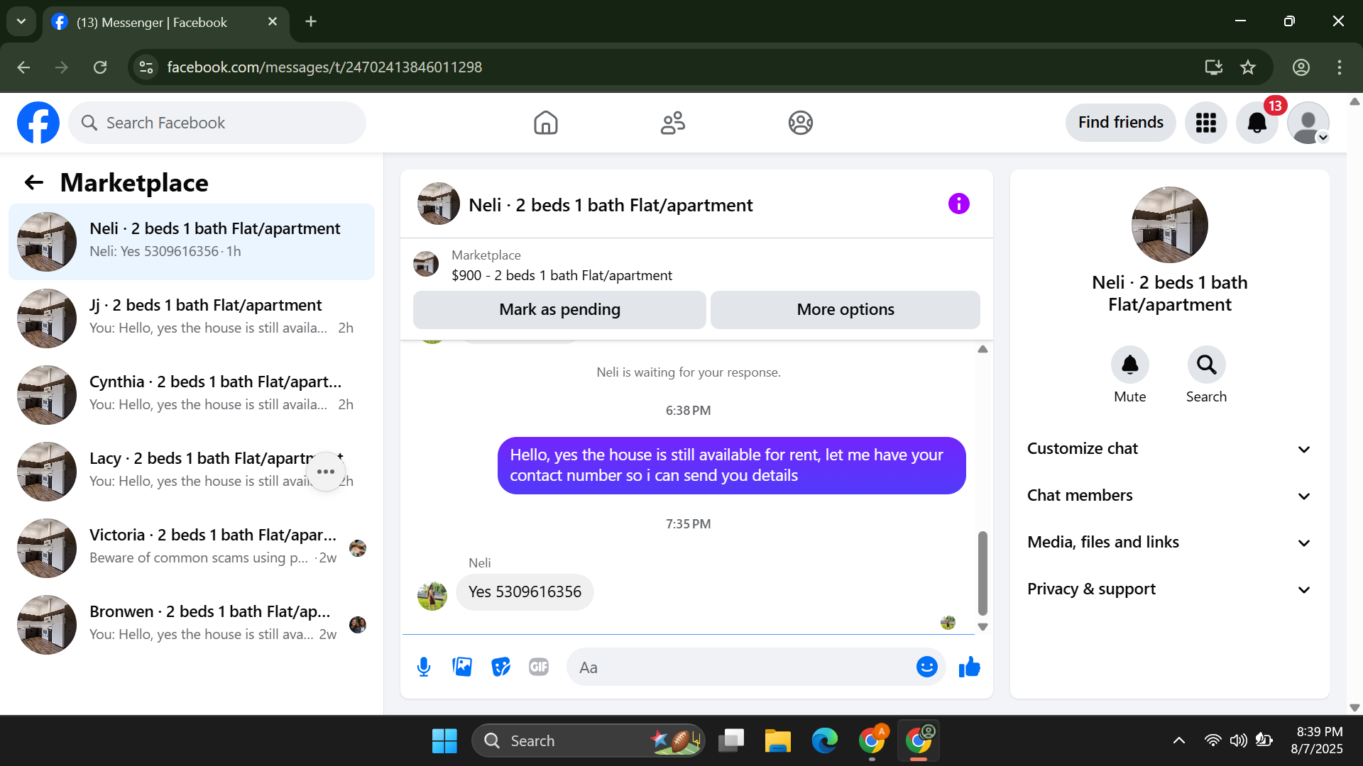Image resolution: width=1363 pixels, height=766 pixels.
Task: Open the Groups icon in top navigation
Action: (x=800, y=123)
